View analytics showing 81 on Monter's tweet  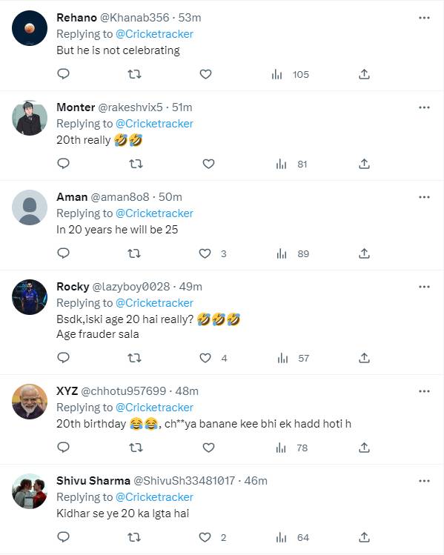click(x=291, y=164)
